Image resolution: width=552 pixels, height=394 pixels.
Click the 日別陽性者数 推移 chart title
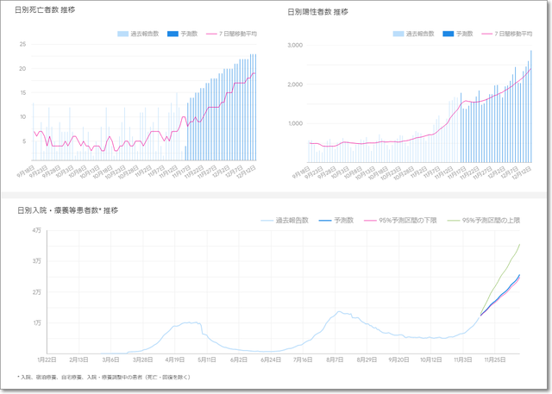coord(317,12)
